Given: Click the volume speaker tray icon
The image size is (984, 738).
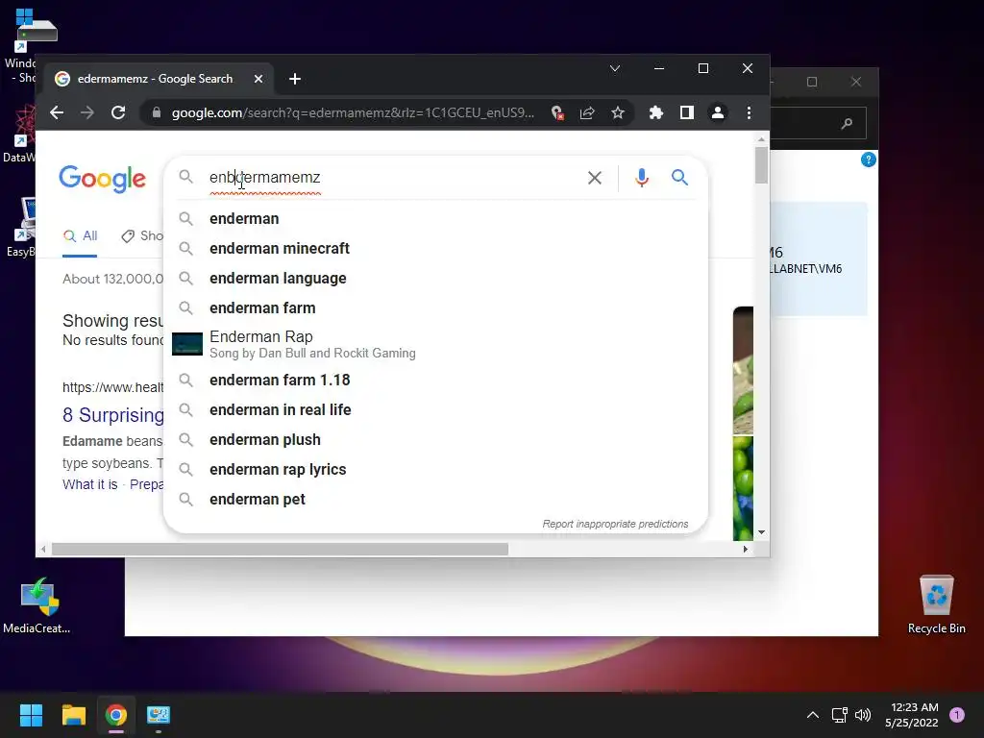Looking at the screenshot, I should coord(863,715).
